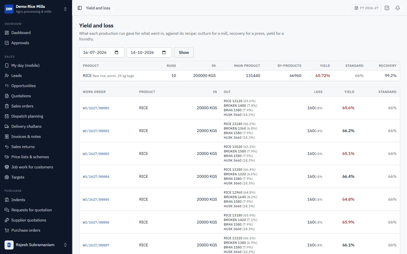The height and width of the screenshot is (254, 407).
Task: Click 'BROKEN 1420 (7.1%)' output line
Action: click(240, 220)
